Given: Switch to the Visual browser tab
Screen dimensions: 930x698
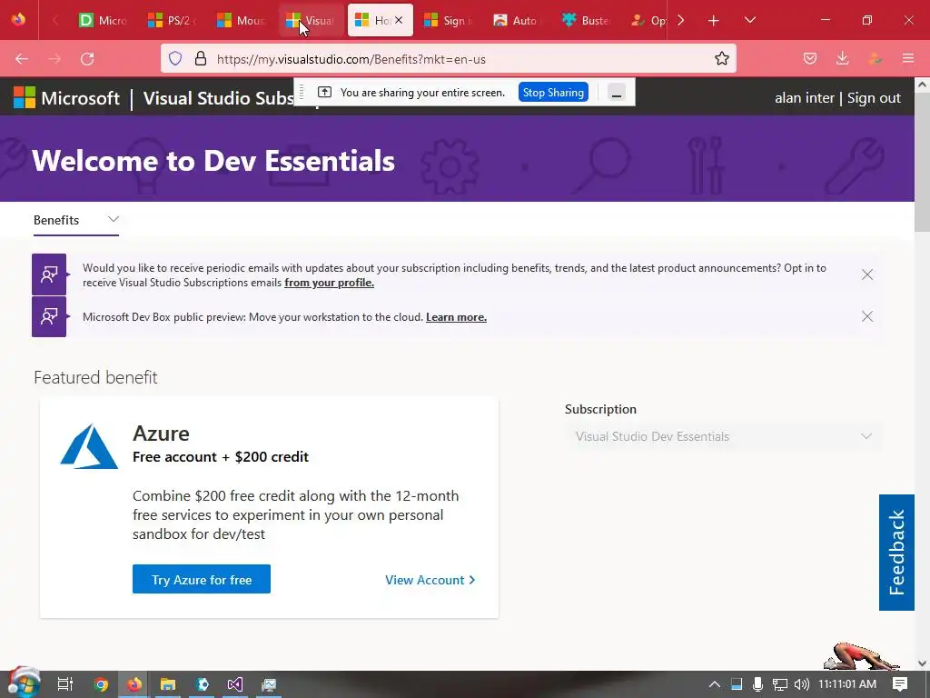Looking at the screenshot, I should [311, 20].
